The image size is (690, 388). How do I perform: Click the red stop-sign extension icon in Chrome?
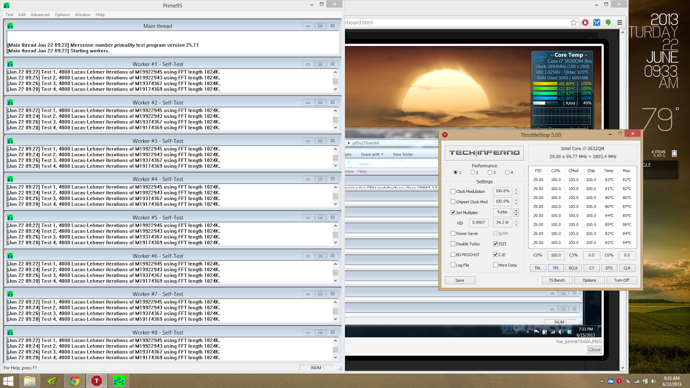(x=585, y=23)
